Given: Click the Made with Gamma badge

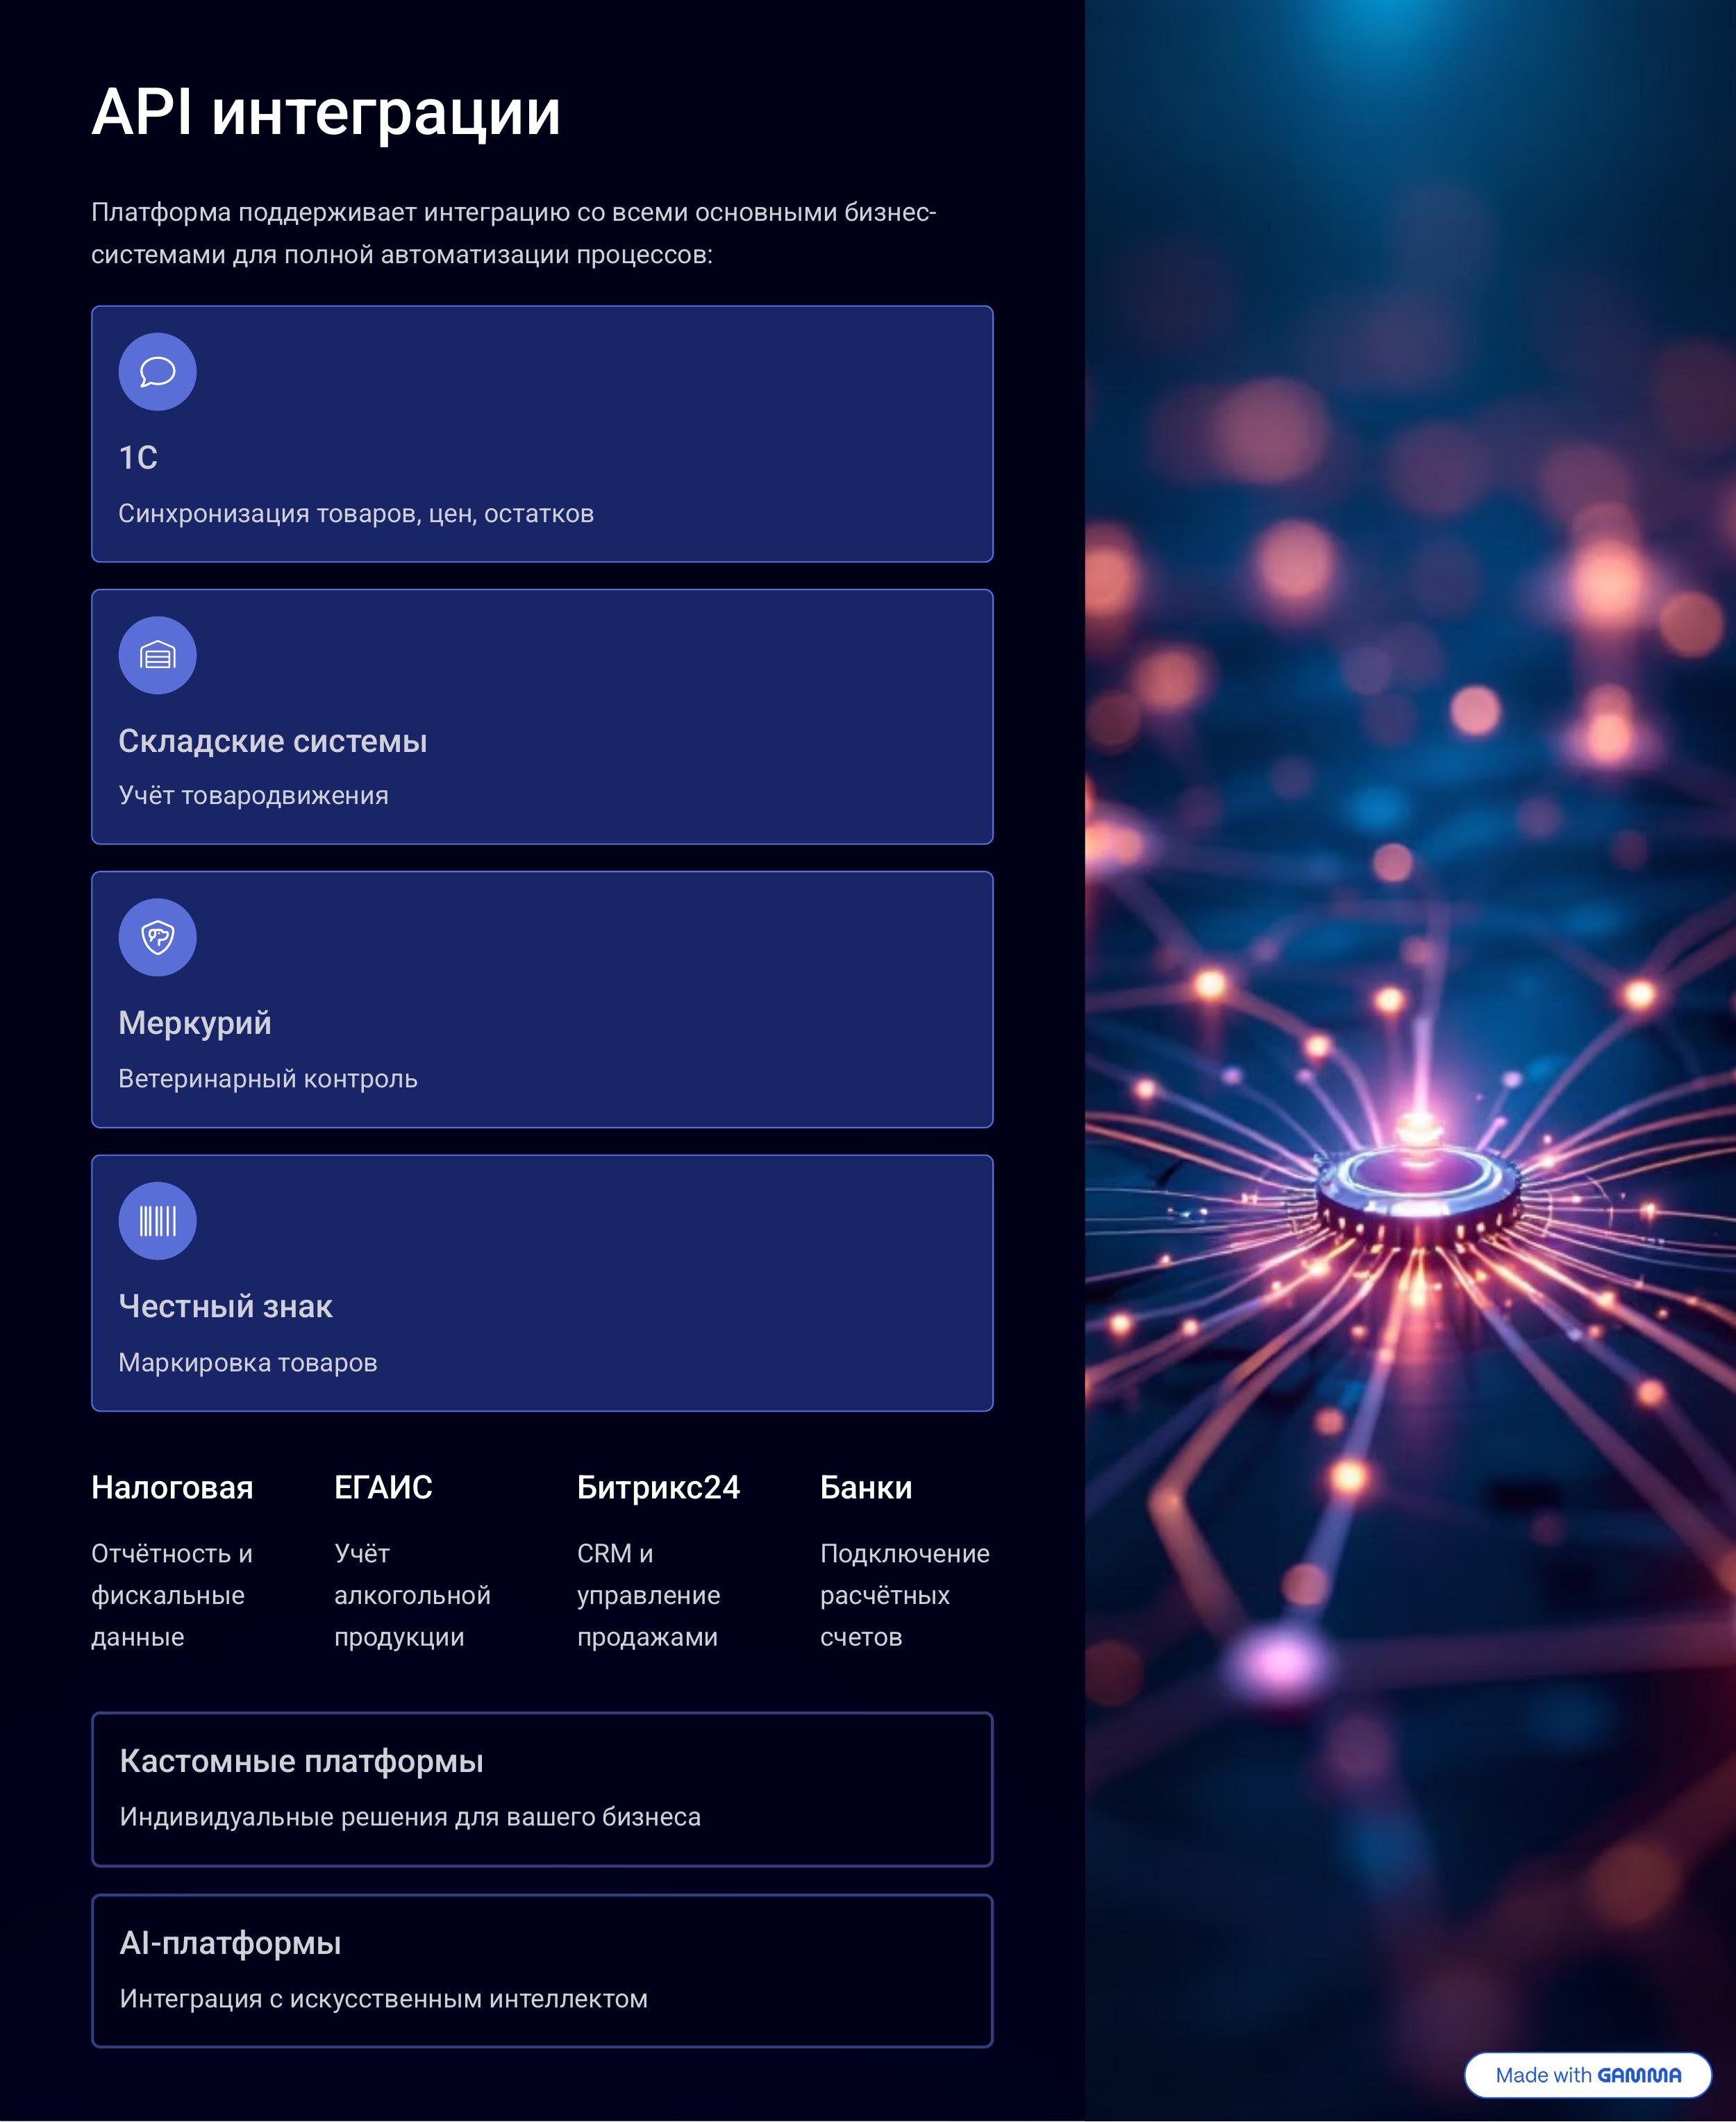Looking at the screenshot, I should coord(1587,2075).
